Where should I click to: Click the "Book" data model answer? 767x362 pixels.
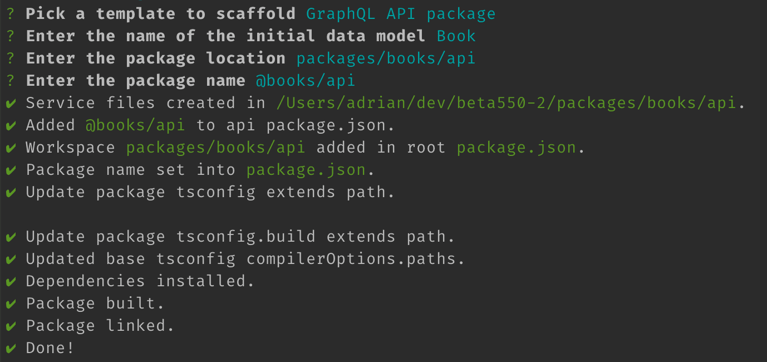click(x=456, y=36)
